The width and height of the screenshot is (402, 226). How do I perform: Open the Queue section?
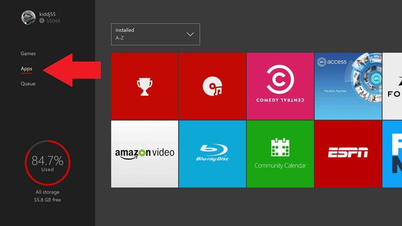click(27, 84)
